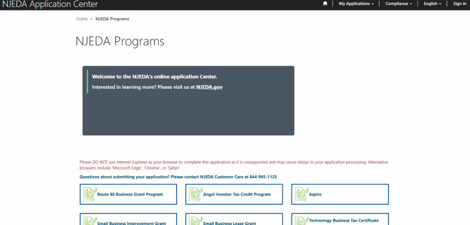Open the English language dropdown
This screenshot has width=470, height=225.
pyautogui.click(x=432, y=4)
